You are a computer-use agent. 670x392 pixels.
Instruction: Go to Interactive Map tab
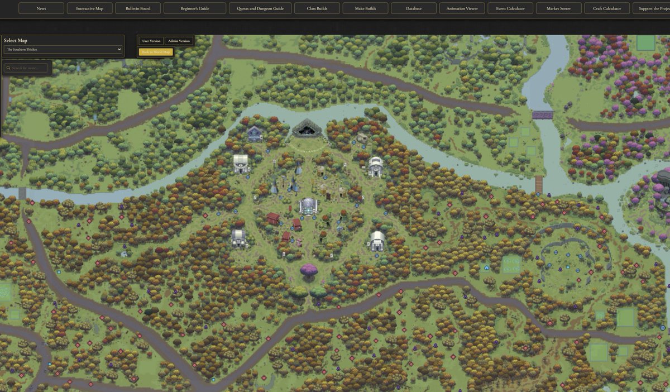[89, 8]
